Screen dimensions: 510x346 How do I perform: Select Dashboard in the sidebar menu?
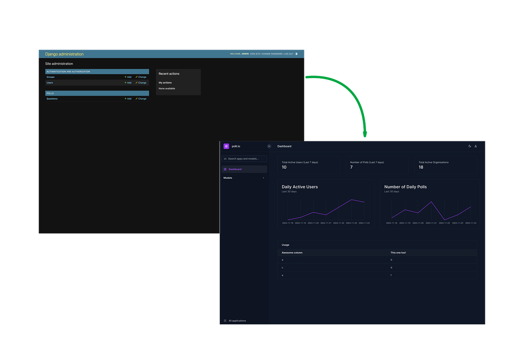(235, 169)
